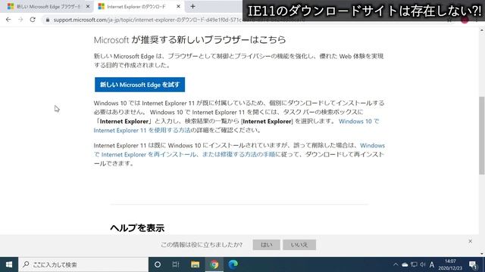Click the lock icon in the address bar
Viewport: 485px width, 272px height.
(x=47, y=20)
